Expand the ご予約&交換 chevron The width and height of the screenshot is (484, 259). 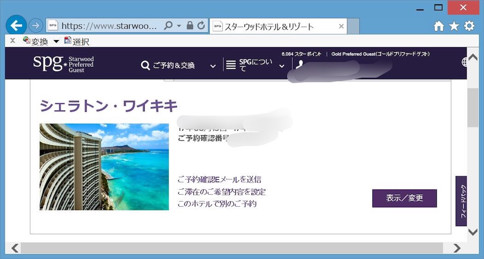pyautogui.click(x=213, y=66)
